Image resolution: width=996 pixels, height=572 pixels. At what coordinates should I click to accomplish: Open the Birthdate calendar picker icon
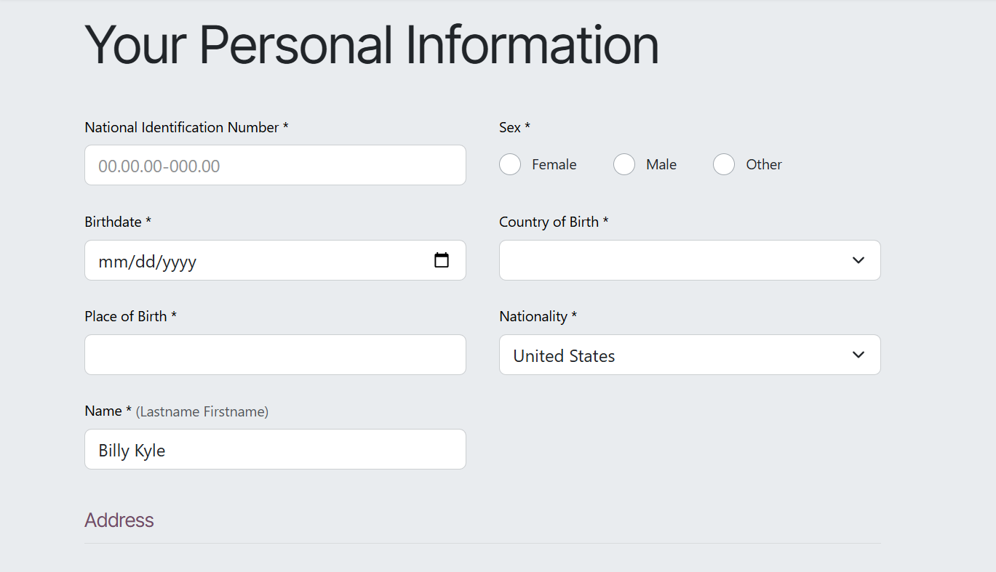(441, 260)
